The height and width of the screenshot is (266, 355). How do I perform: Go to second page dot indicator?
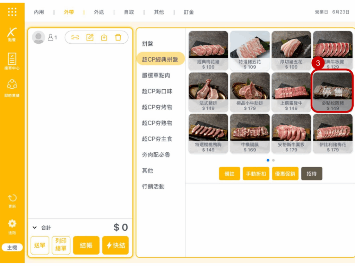coord(274,160)
